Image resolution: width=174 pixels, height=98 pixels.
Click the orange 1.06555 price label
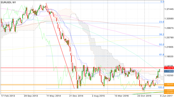[169, 84]
